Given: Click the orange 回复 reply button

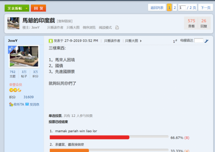Looking at the screenshot, I should pyautogui.click(x=38, y=8).
